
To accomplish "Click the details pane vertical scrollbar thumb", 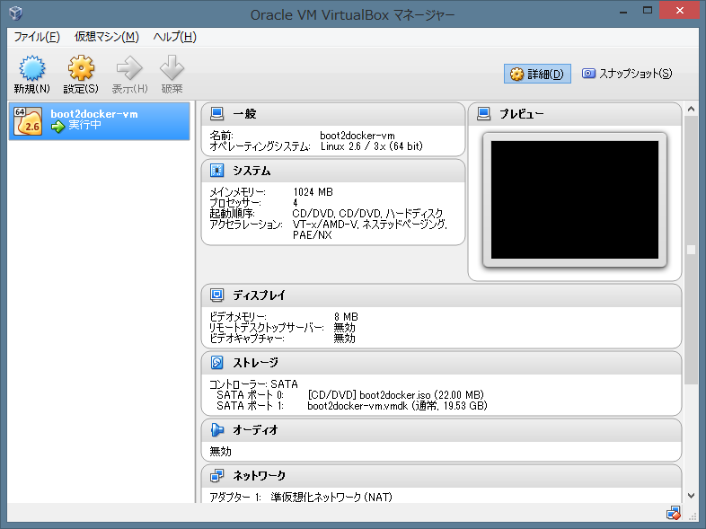I will click(691, 250).
